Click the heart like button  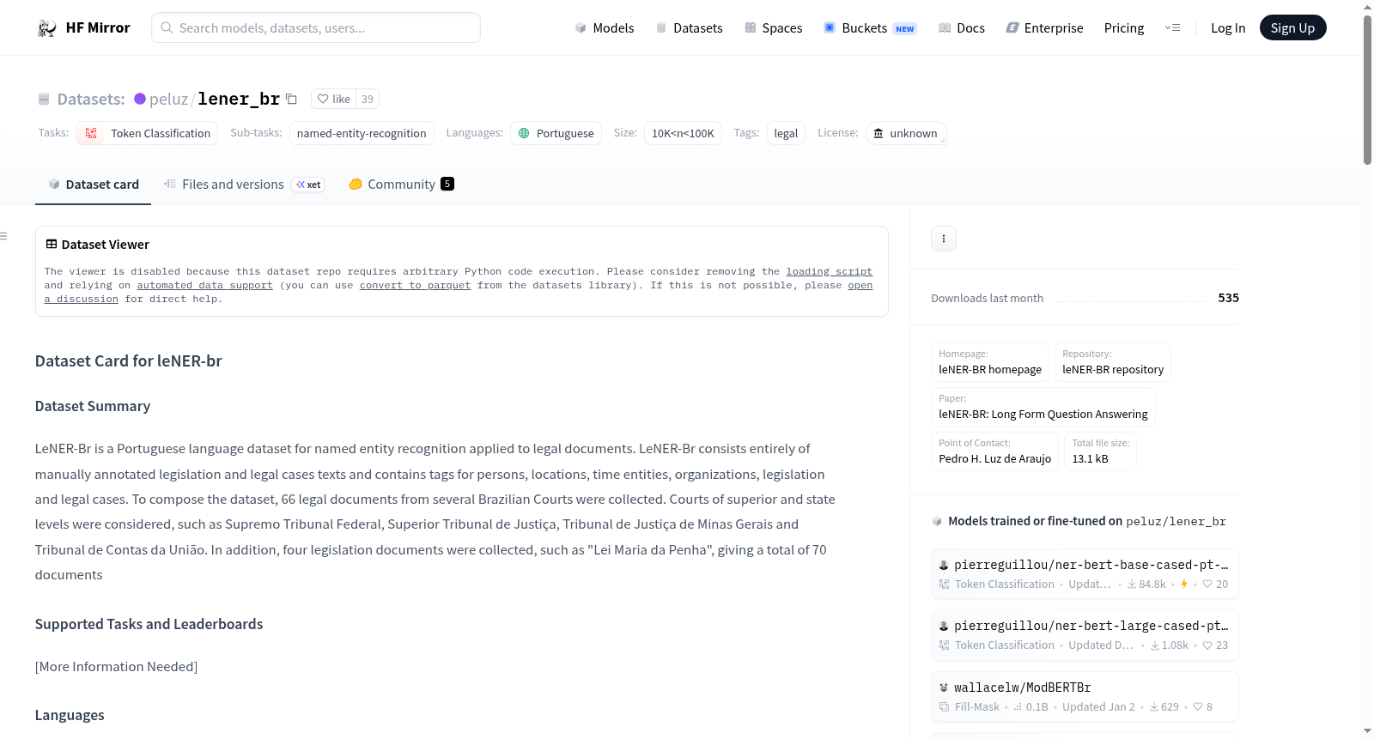coord(333,99)
